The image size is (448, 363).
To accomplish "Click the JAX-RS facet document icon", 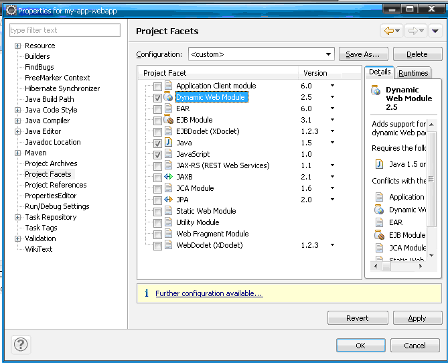I will coord(168,165).
